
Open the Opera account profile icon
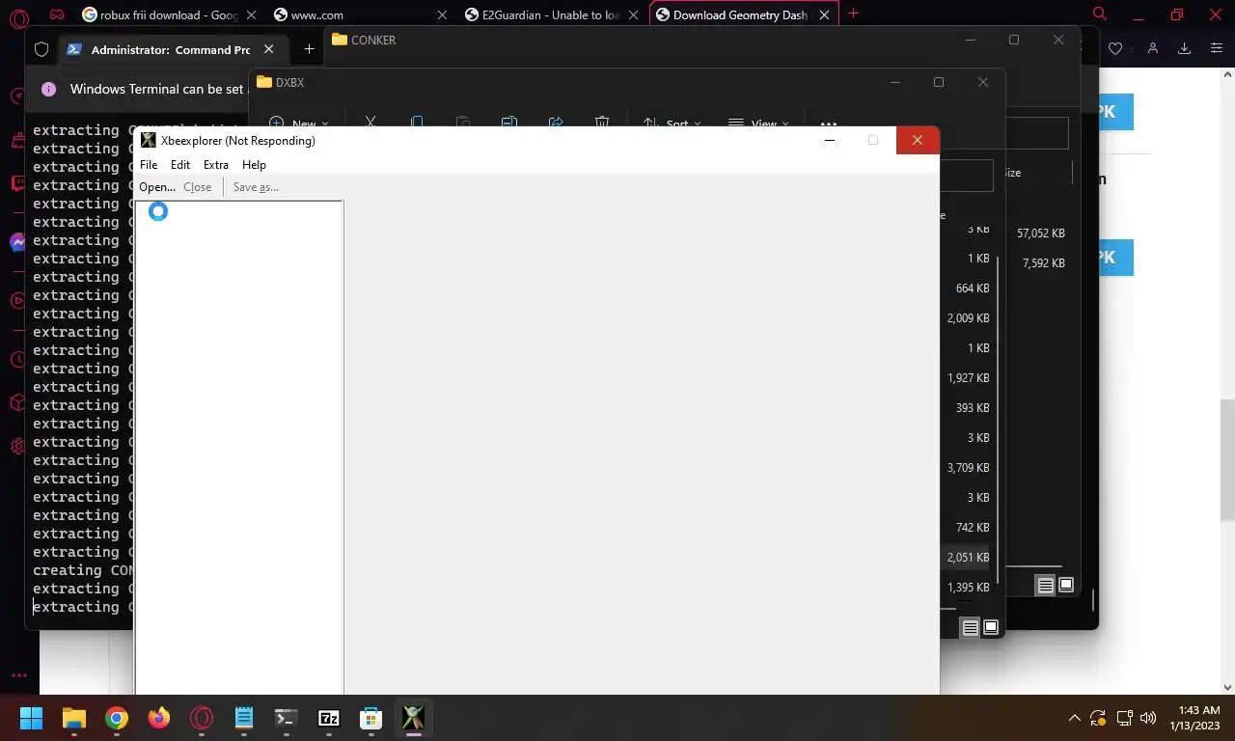(x=1152, y=48)
